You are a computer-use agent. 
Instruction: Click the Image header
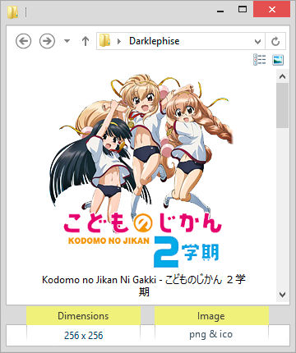(211, 316)
